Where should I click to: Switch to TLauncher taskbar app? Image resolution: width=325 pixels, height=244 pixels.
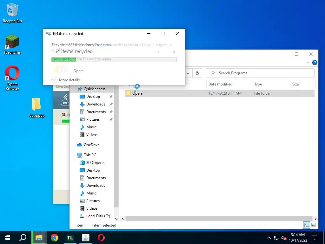click(70, 238)
